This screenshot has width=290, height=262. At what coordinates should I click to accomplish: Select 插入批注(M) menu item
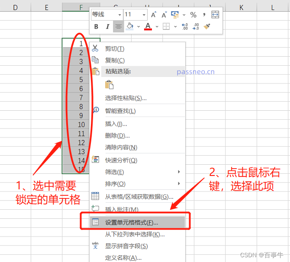pos(137,209)
